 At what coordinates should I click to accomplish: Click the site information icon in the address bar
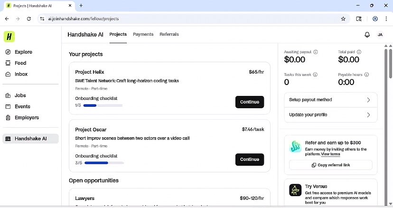click(x=42, y=19)
